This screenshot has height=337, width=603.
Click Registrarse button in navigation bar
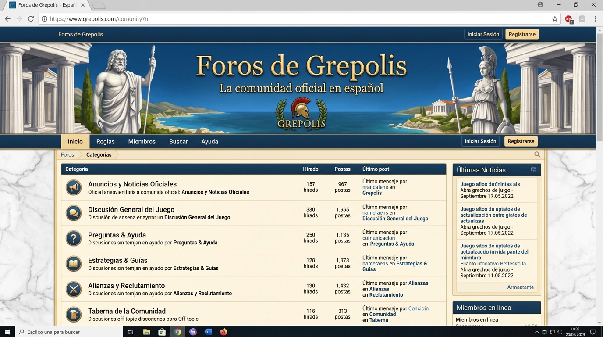tap(521, 141)
